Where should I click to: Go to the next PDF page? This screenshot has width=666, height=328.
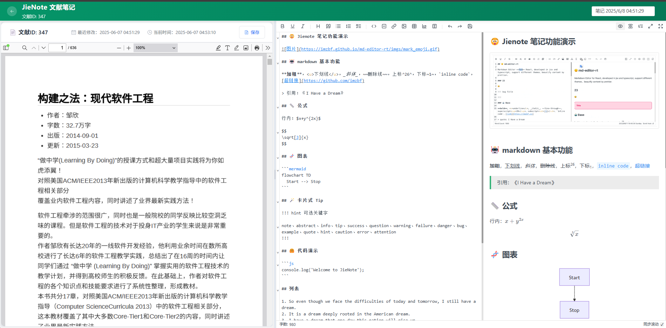point(43,48)
